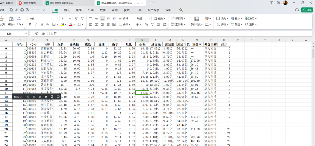Select column K header
This screenshot has width=315, height=146.
[142, 40]
